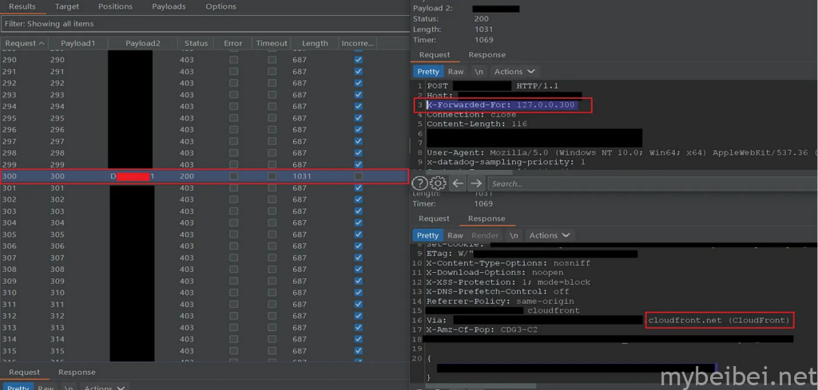Go to previous search match arrow
Viewport: 818px width, 390px height.
pyautogui.click(x=458, y=183)
